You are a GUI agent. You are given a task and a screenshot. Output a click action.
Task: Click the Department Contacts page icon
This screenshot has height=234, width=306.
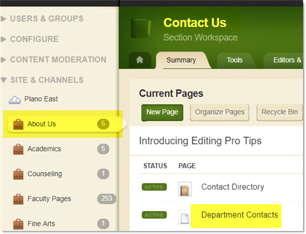[x=184, y=218]
